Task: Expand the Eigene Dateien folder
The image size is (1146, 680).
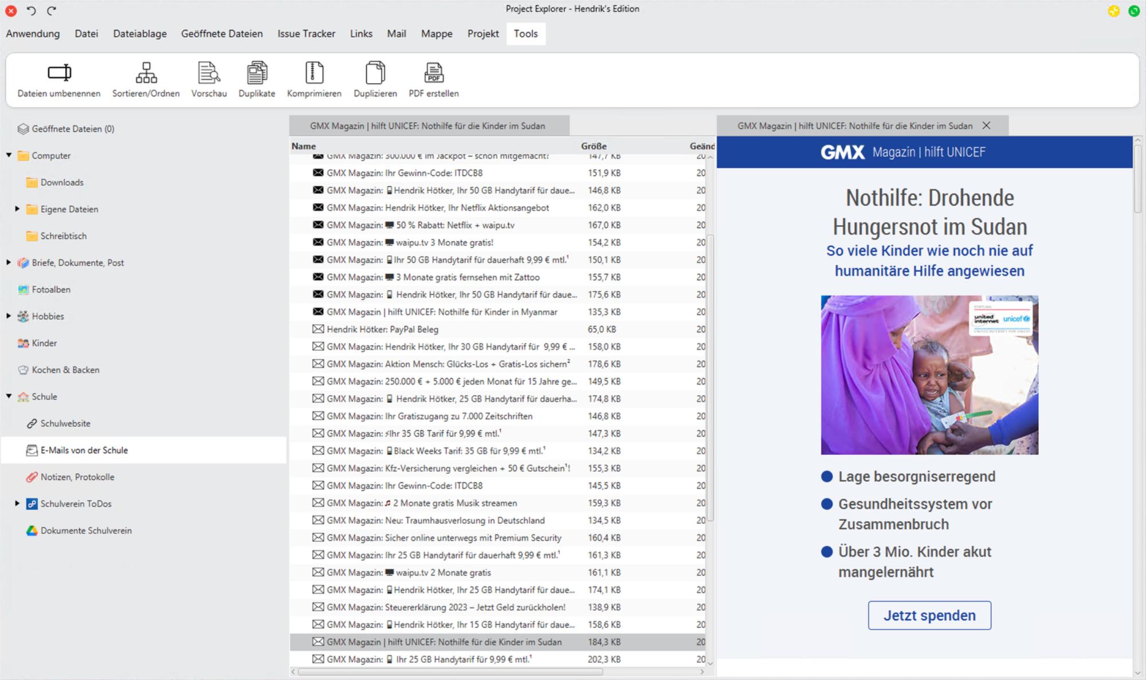Action: (17, 209)
